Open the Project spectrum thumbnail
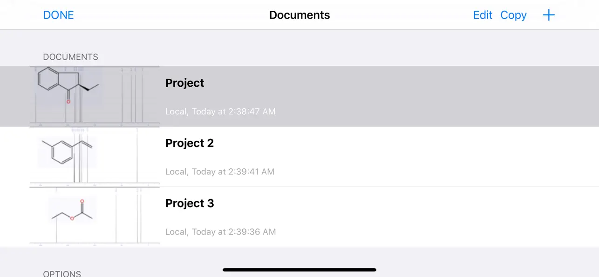 click(x=95, y=97)
